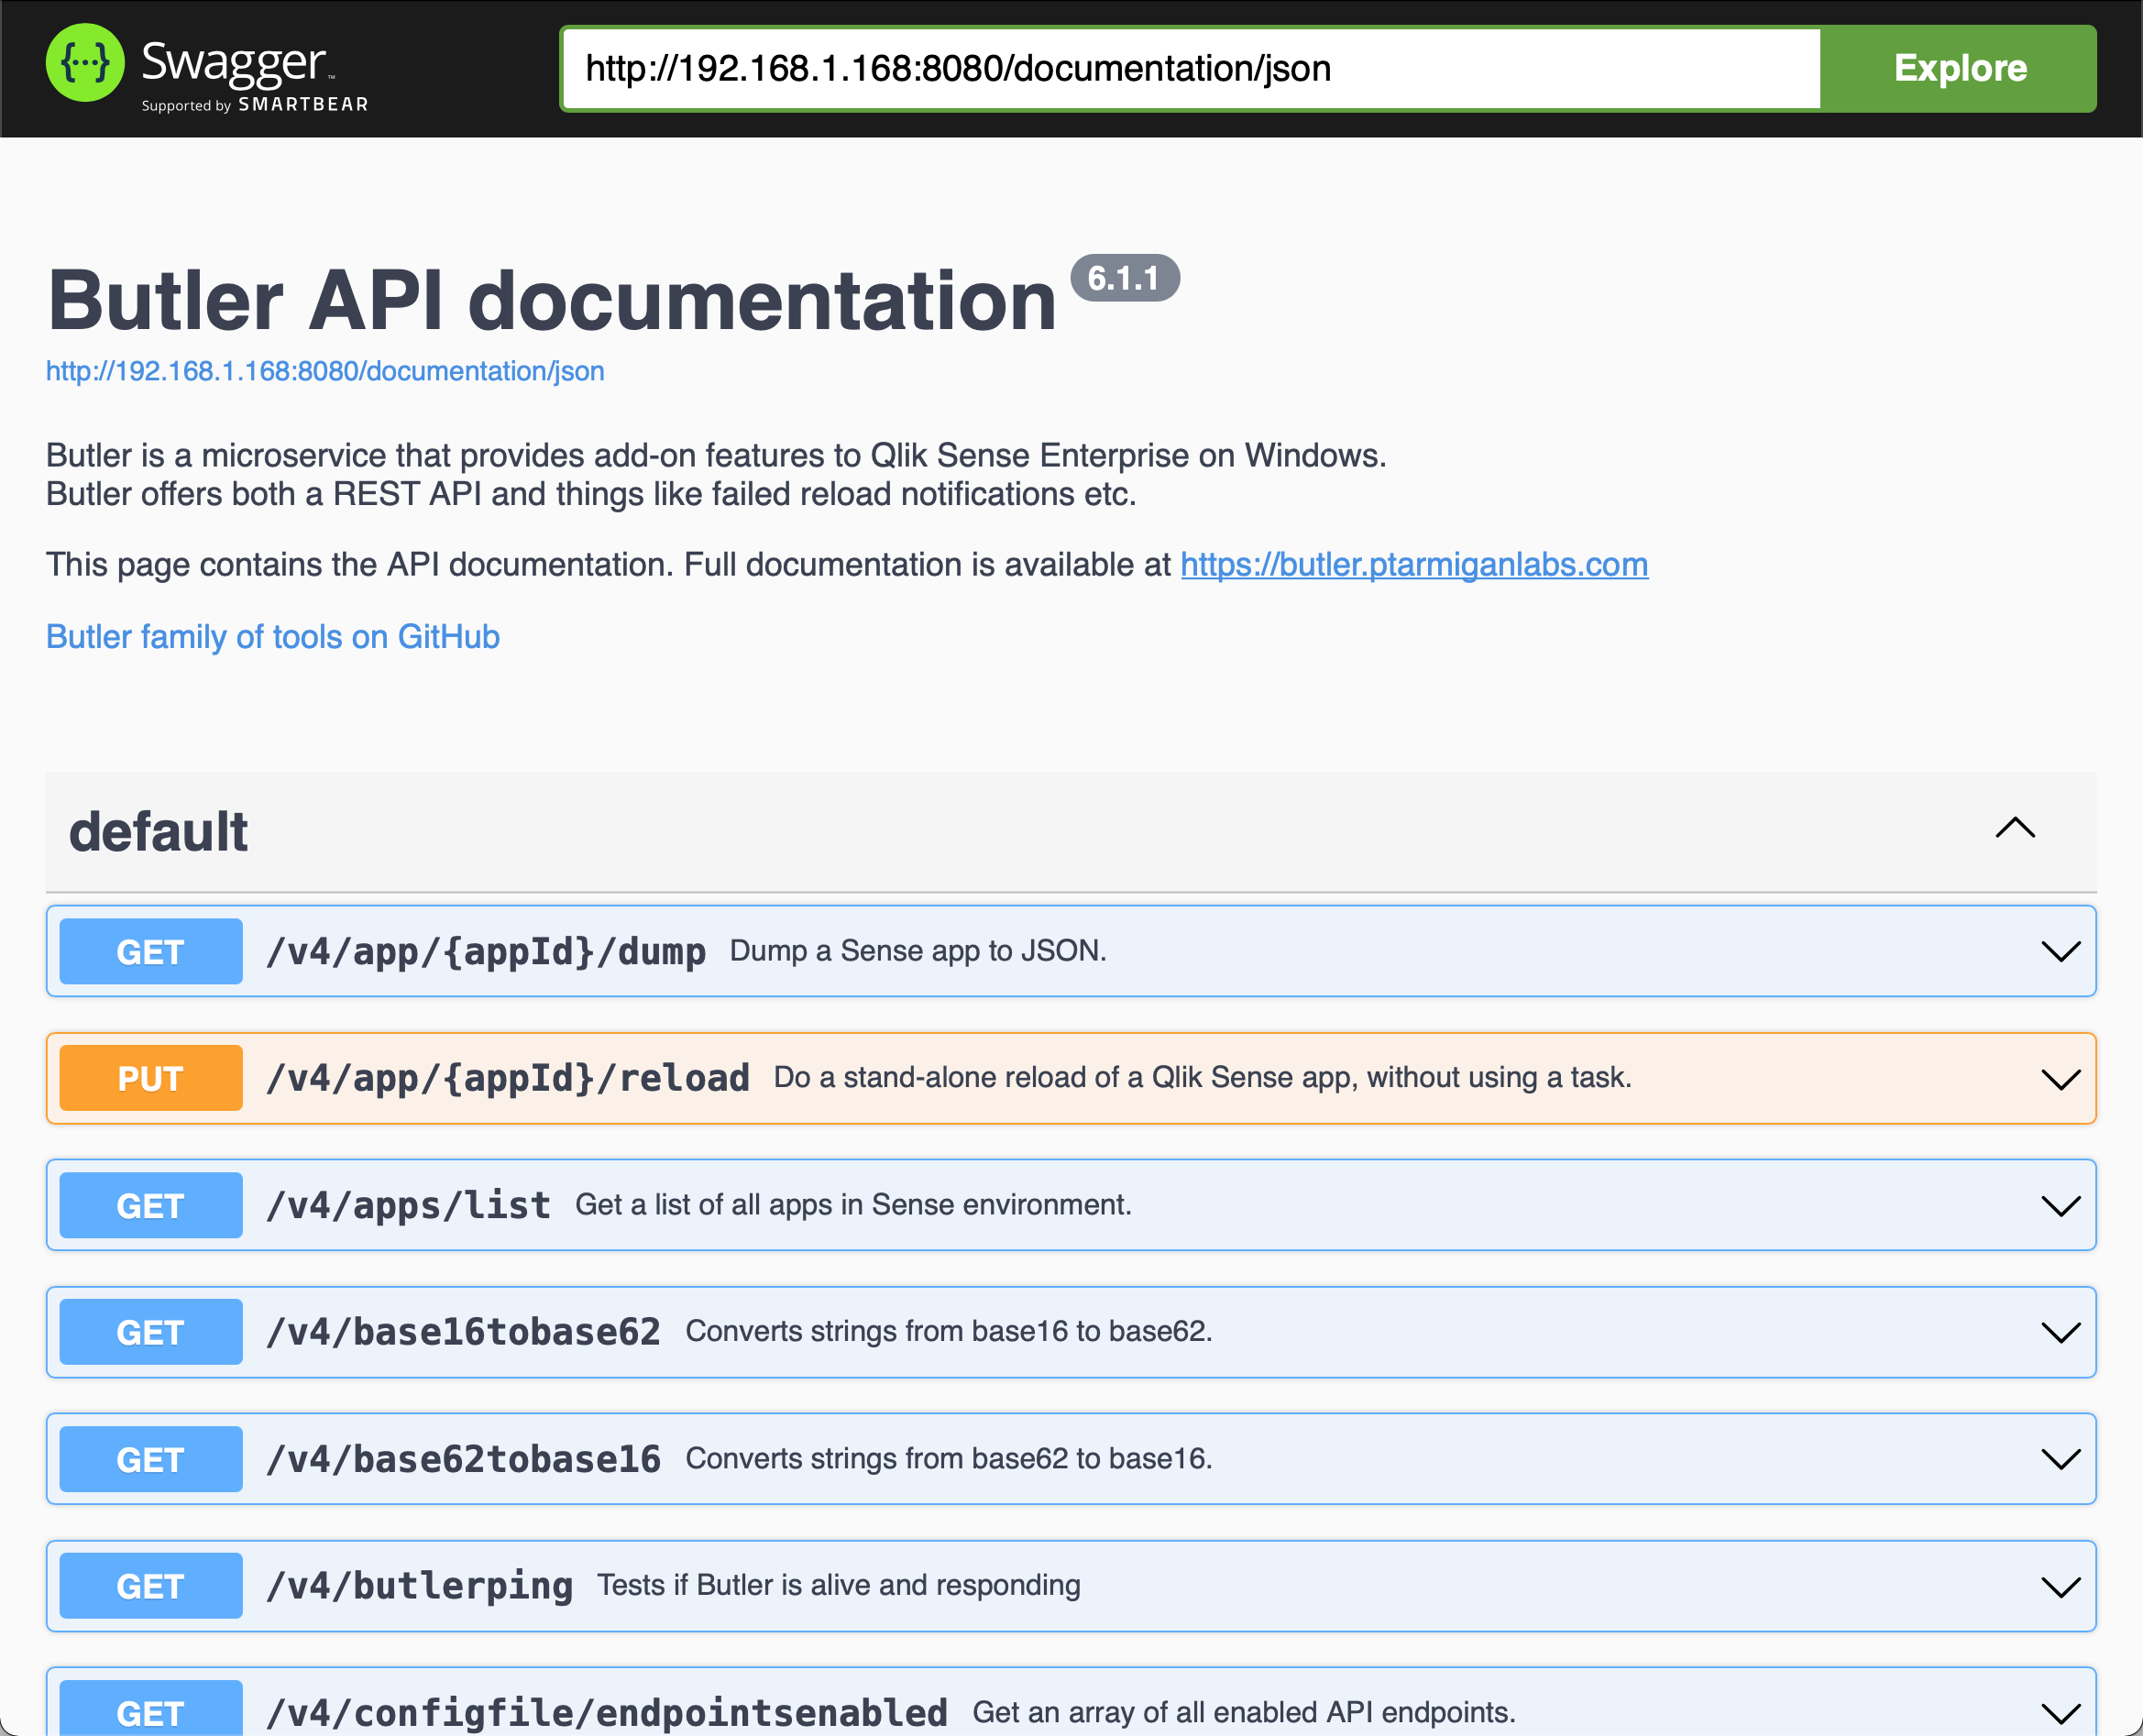The width and height of the screenshot is (2143, 1736).
Task: Expand /v4/base16tobase62 chevron arrow
Action: point(2059,1332)
